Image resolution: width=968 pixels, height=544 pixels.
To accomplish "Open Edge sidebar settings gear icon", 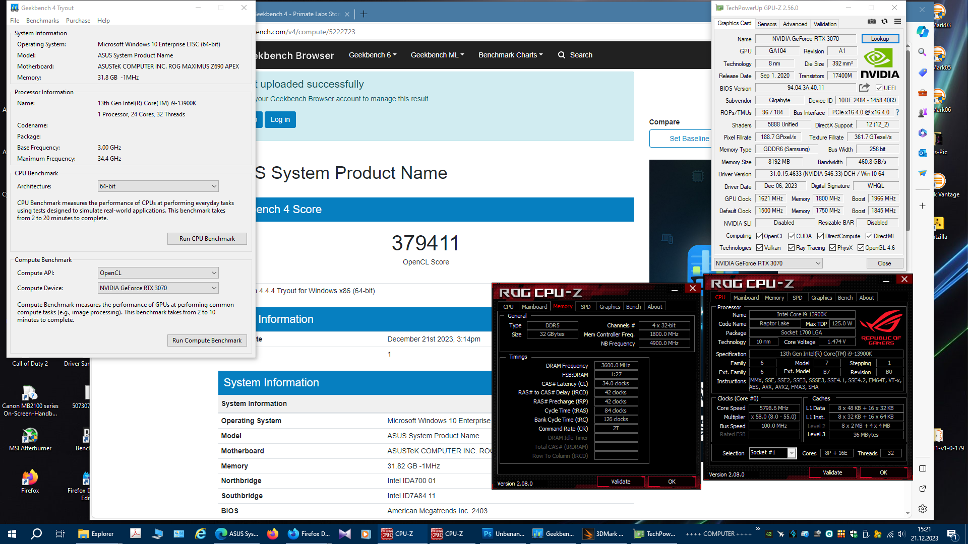I will (x=922, y=509).
